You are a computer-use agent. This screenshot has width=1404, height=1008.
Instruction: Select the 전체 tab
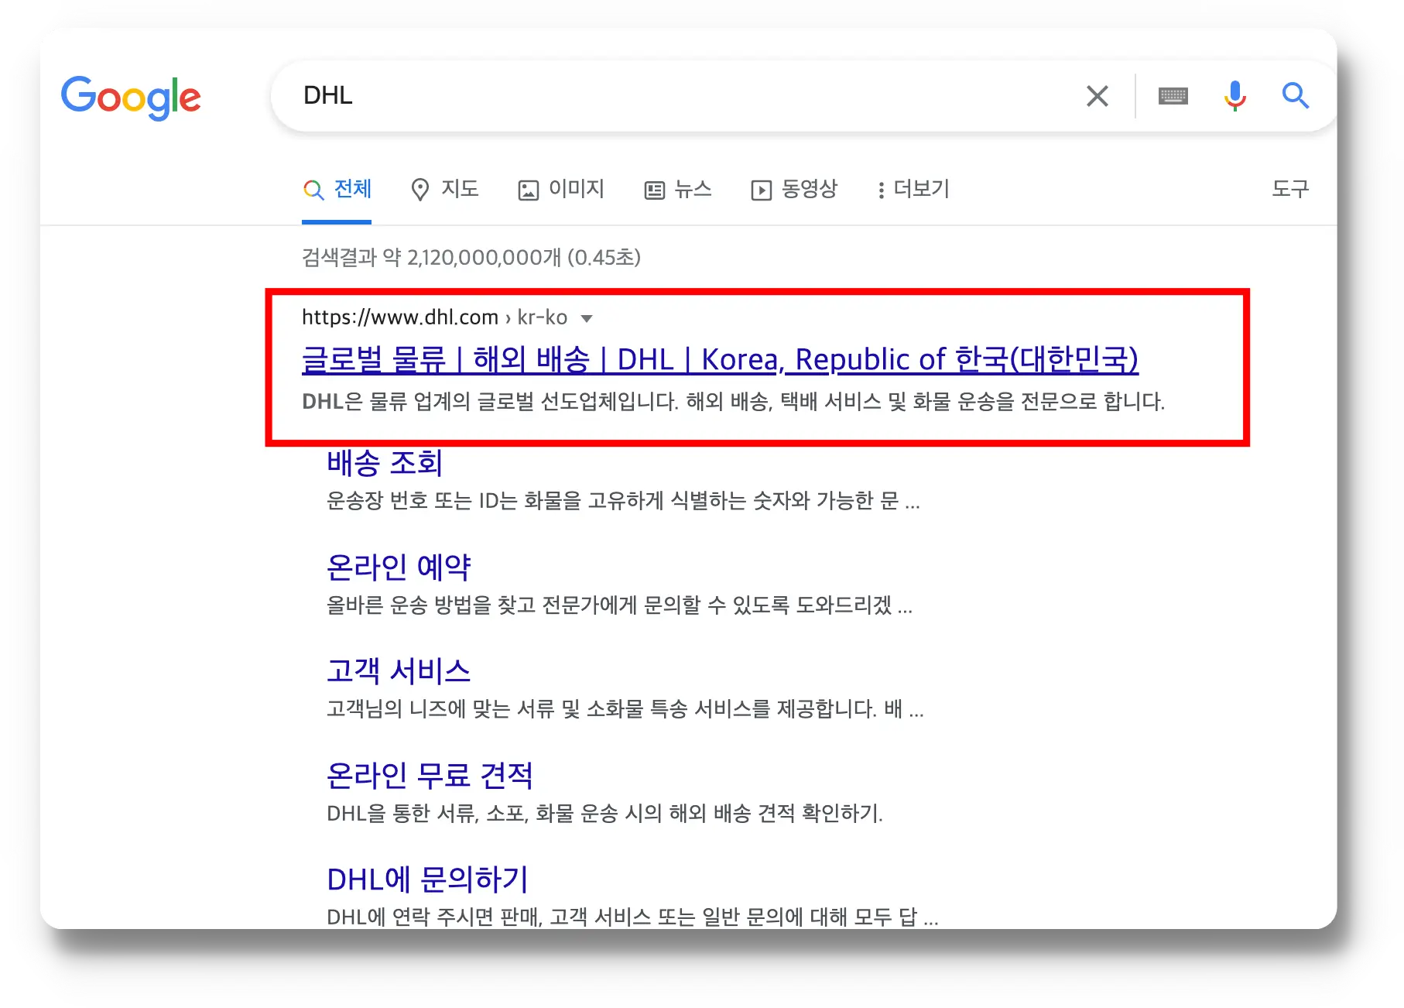(x=337, y=189)
